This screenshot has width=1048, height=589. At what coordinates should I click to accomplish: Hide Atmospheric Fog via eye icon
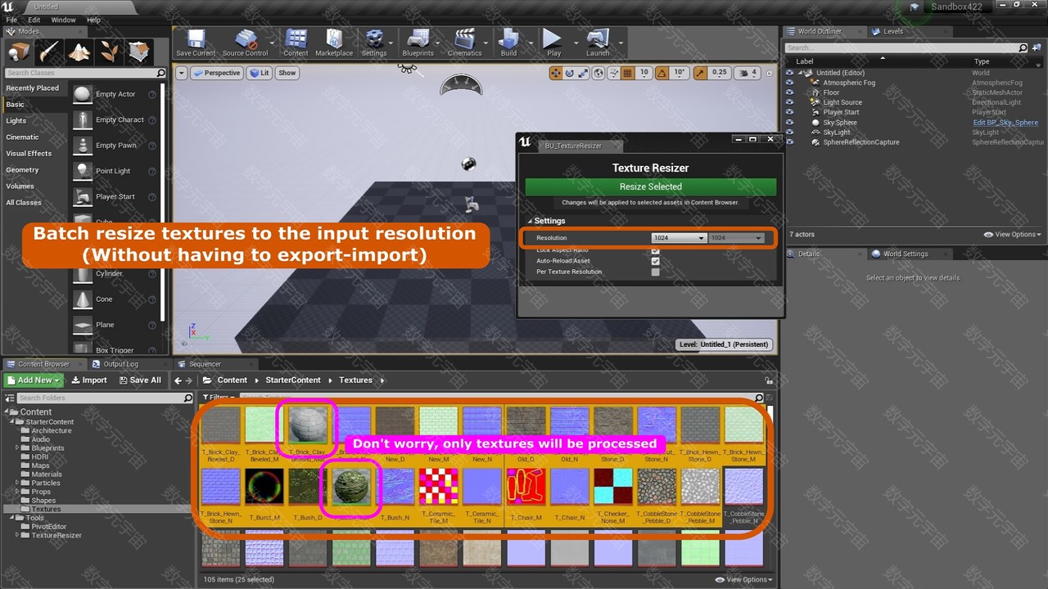coord(789,83)
